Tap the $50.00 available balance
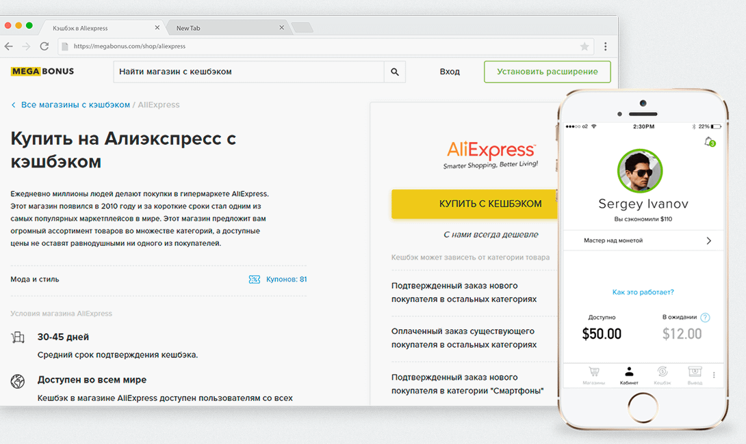Screen dimensions: 746x444 (x=602, y=334)
